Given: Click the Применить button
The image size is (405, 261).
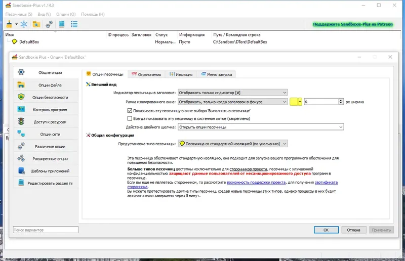Looking at the screenshot, I should coord(381,230).
